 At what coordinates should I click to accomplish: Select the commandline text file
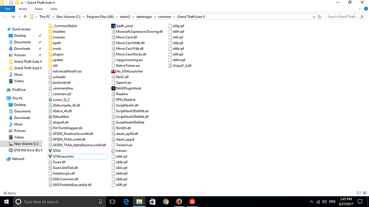pos(61,88)
